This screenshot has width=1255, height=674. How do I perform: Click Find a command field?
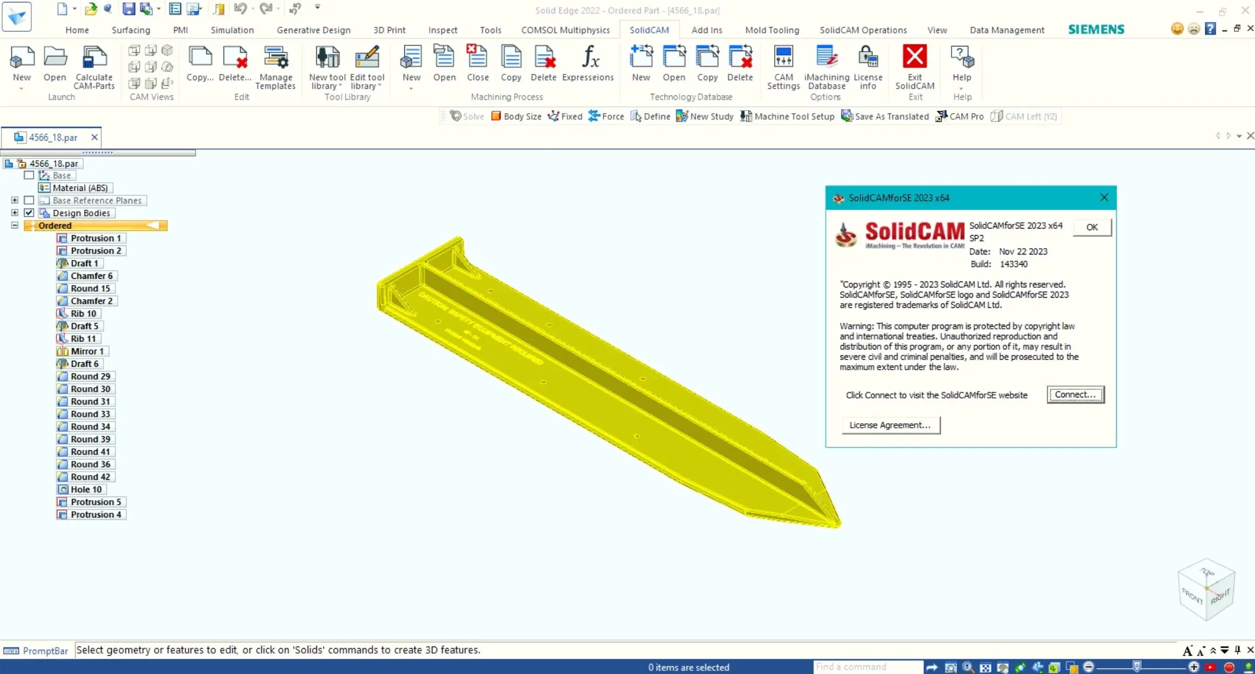point(868,667)
